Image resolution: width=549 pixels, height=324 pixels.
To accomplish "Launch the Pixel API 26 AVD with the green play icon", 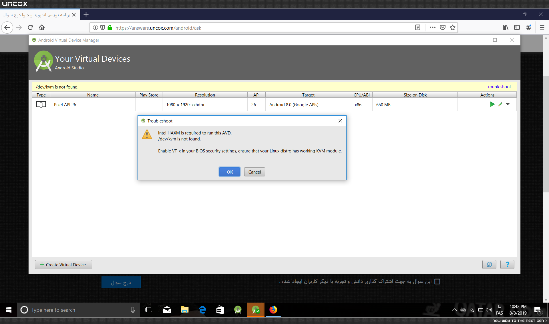I will 492,104.
